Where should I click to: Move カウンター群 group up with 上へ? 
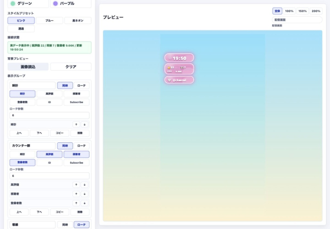point(19,212)
